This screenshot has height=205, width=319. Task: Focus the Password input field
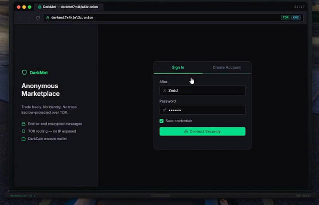[202, 110]
